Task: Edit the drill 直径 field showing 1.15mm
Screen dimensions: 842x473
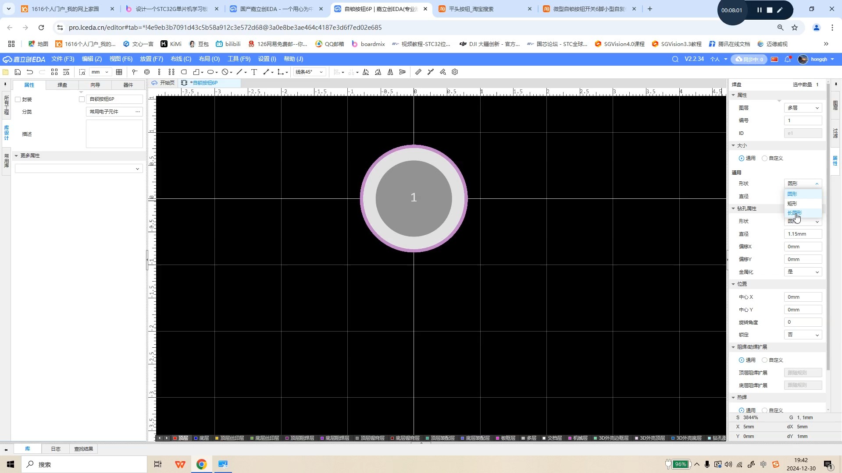Action: click(x=803, y=234)
